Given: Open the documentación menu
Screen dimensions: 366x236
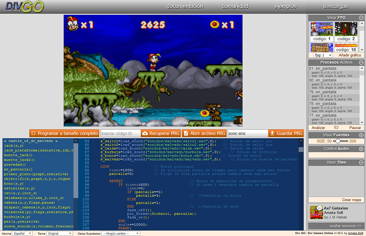Looking at the screenshot, I should 185,6.
